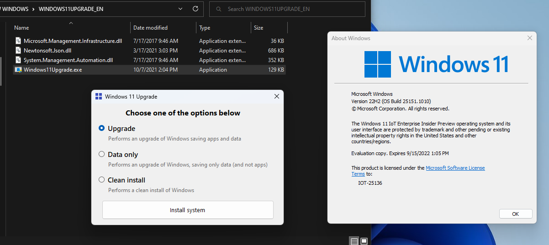The image size is (549, 245).
Task: Click the Windows 11 Upgrade dialog logo icon
Action: pyautogui.click(x=98, y=96)
